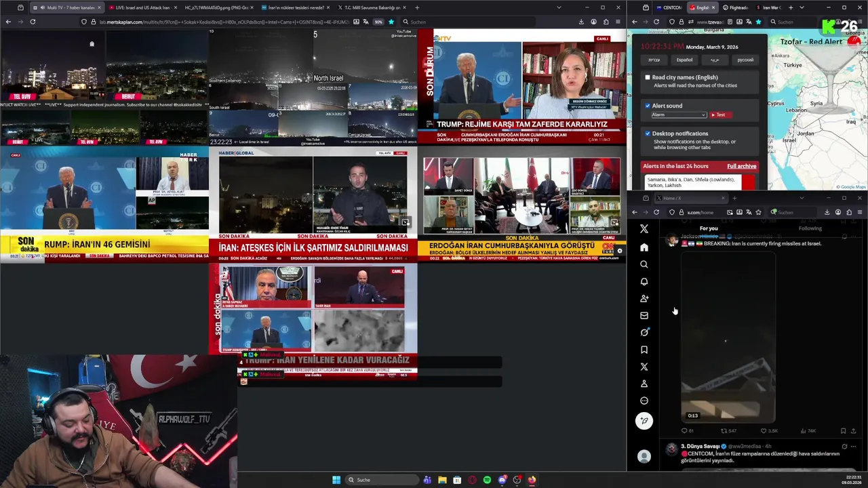
Task: Open Grok icon in X sidebar
Action: point(644,332)
